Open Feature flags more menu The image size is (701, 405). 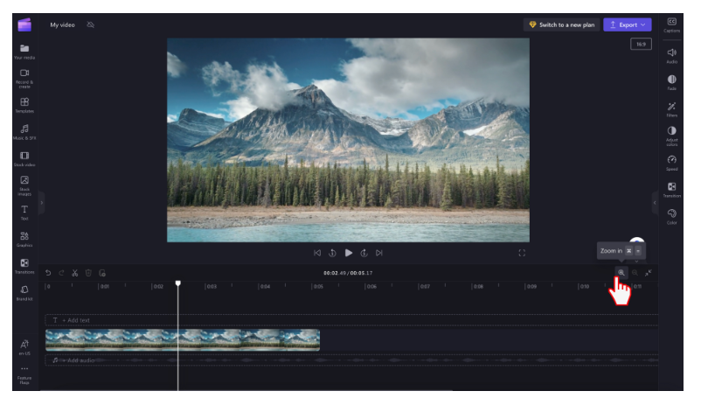pyautogui.click(x=24, y=375)
